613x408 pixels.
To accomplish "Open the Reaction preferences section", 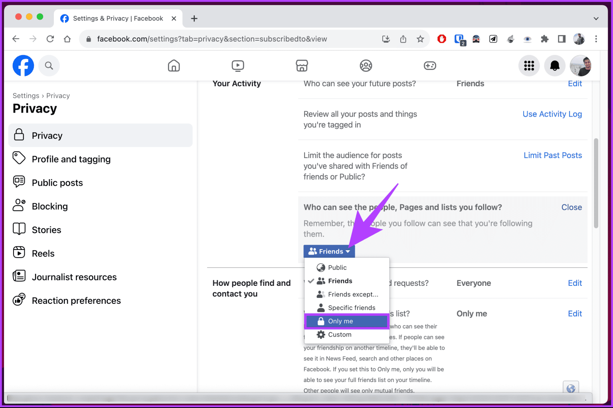I will click(76, 300).
